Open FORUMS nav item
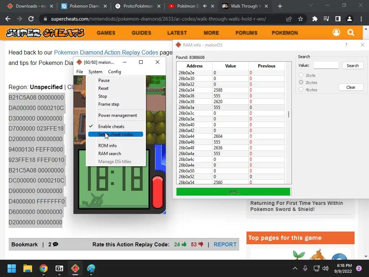369x277 pixels. click(246, 33)
